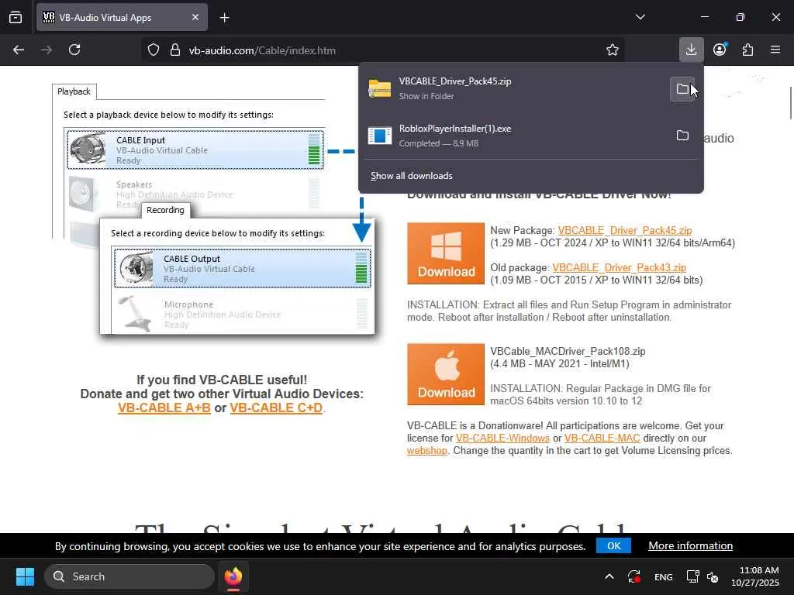Close the VB-Audio Virtual Apps tab
The width and height of the screenshot is (794, 595).
pyautogui.click(x=195, y=17)
